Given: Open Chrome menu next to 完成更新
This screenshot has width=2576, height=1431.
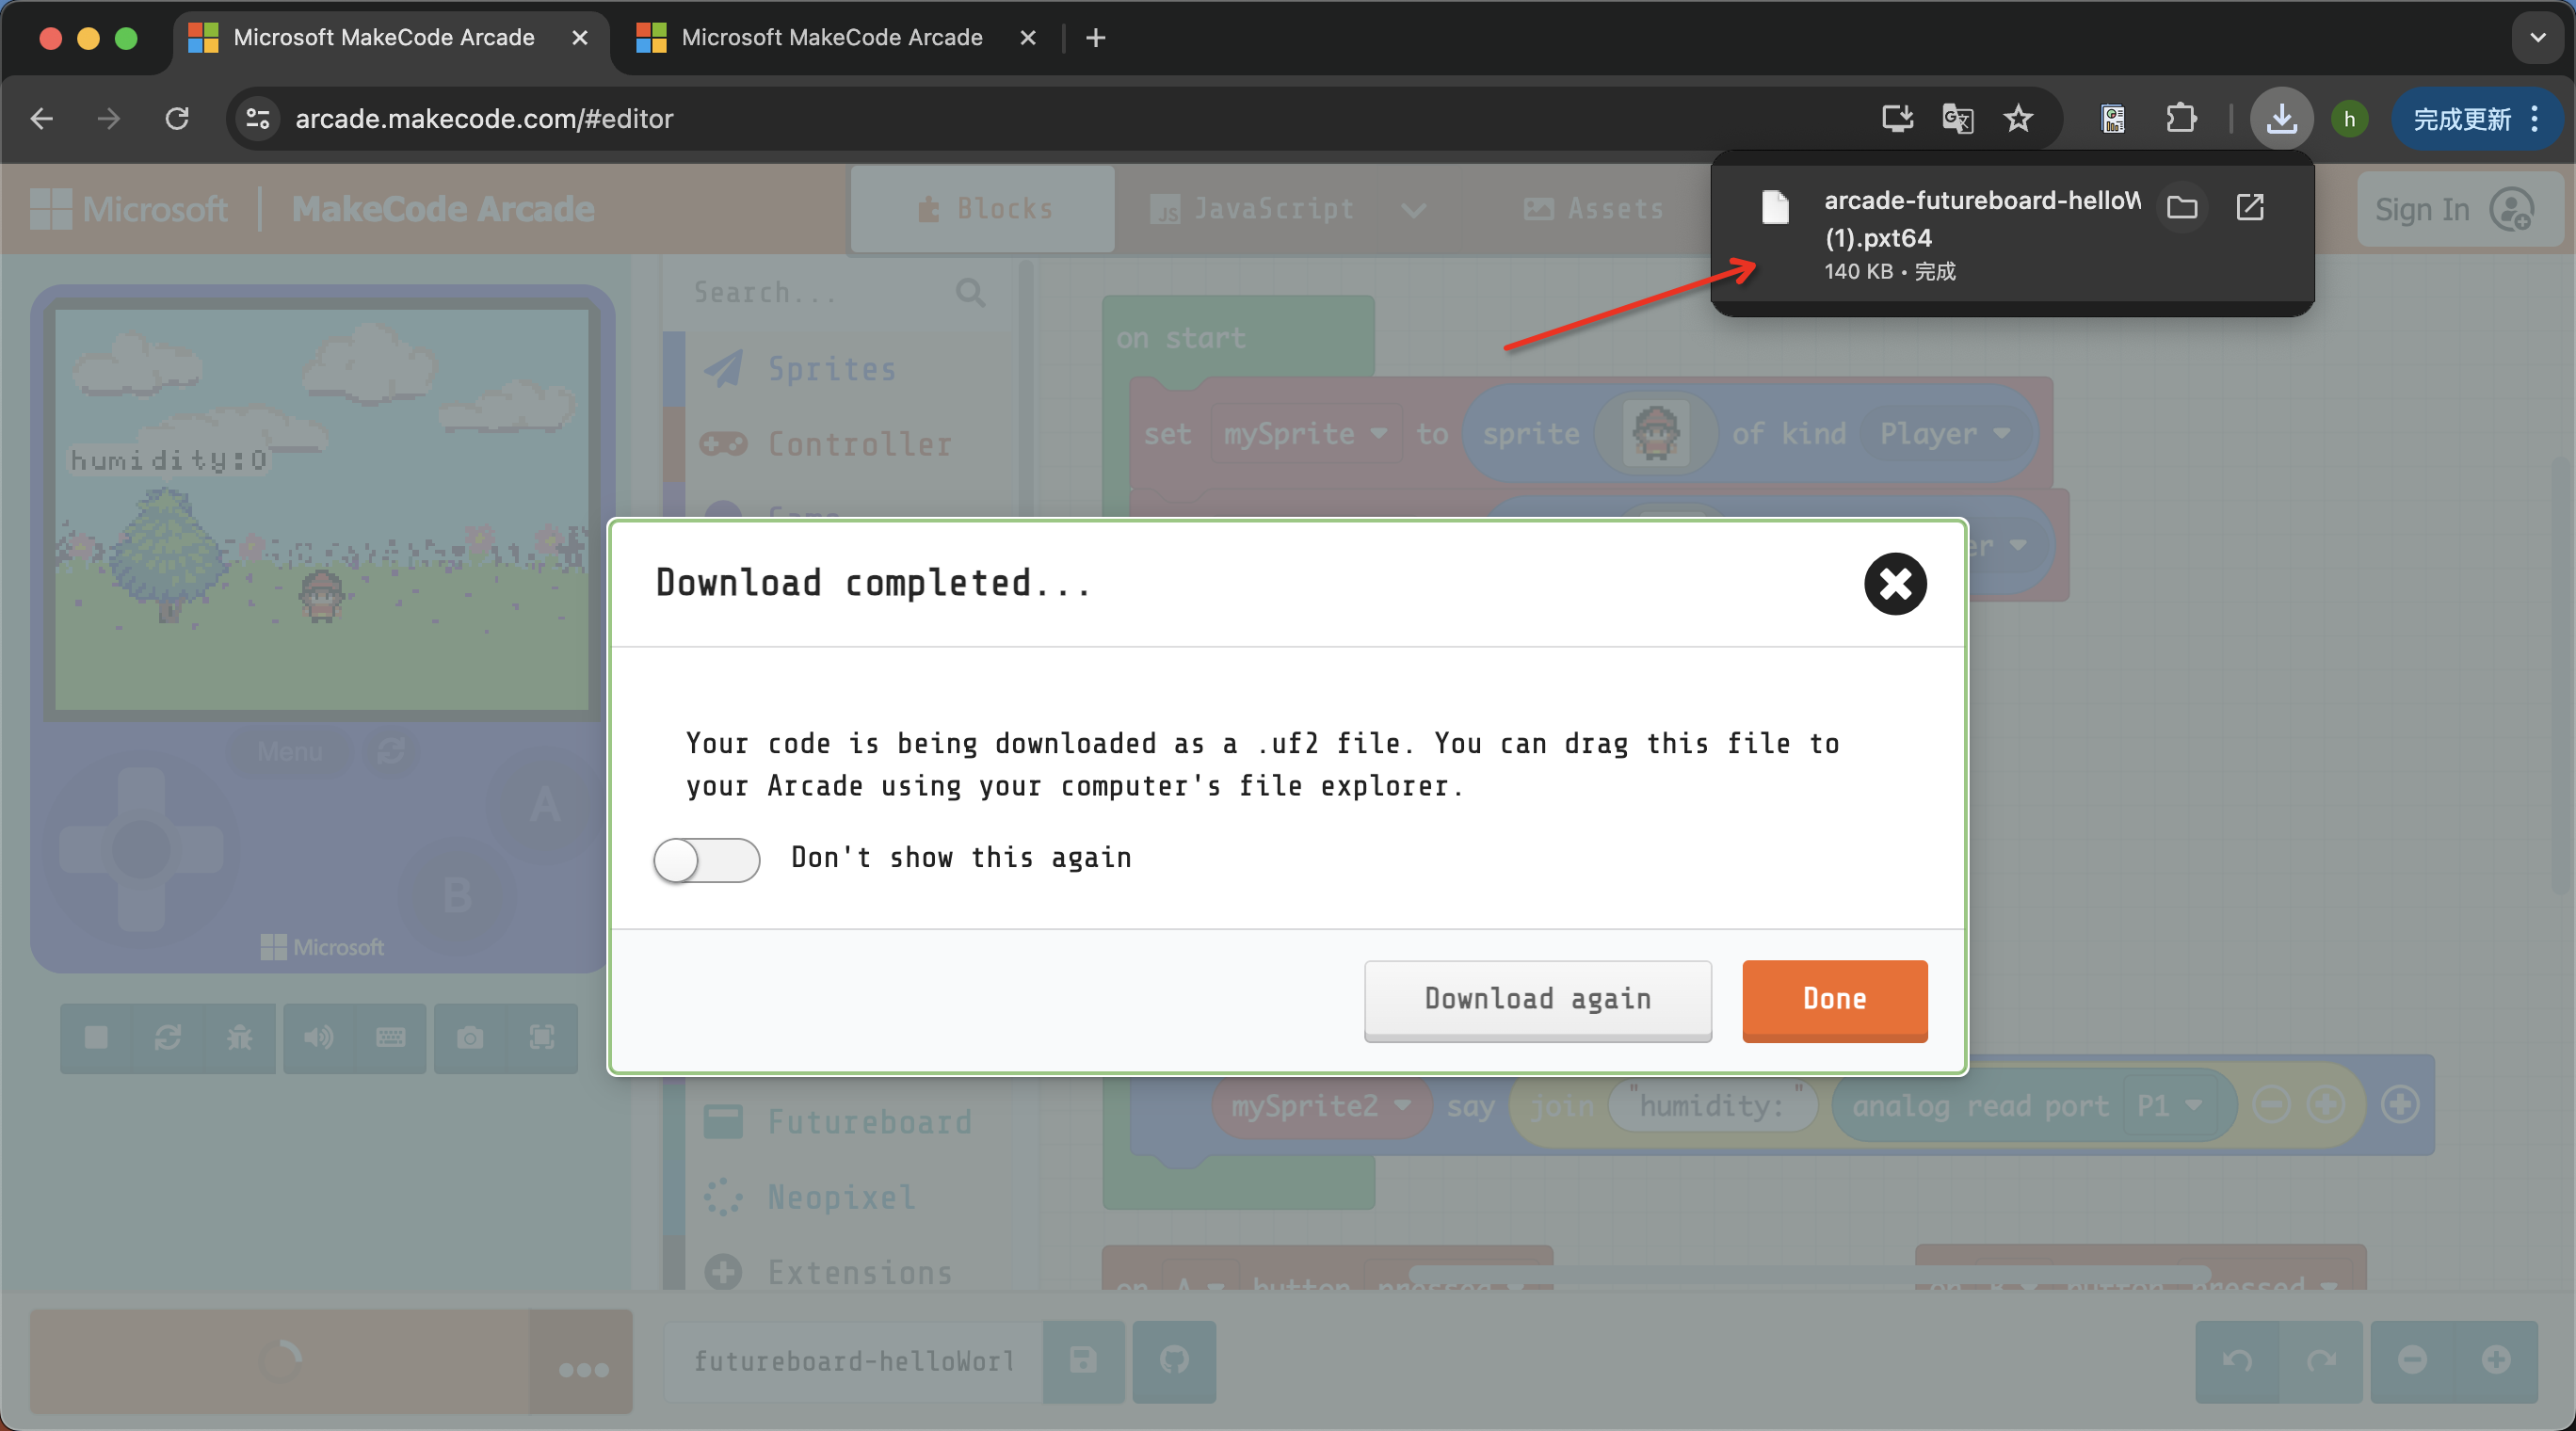Looking at the screenshot, I should pyautogui.click(x=2535, y=119).
